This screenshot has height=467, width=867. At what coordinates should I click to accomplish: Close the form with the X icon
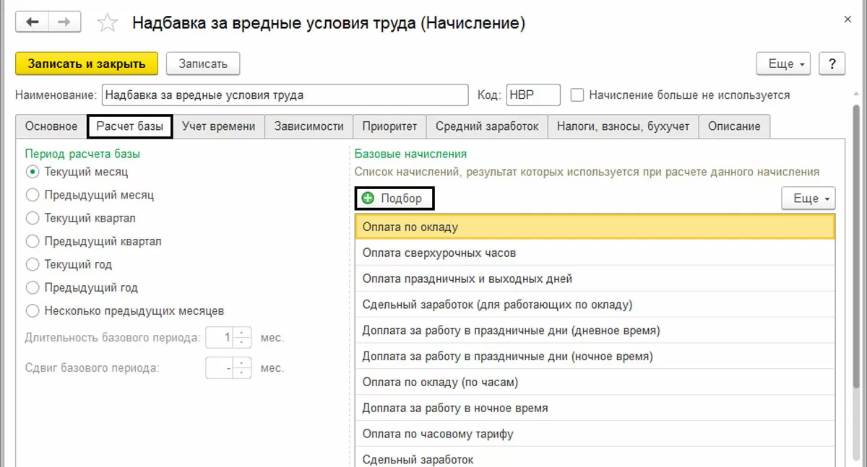(x=848, y=20)
